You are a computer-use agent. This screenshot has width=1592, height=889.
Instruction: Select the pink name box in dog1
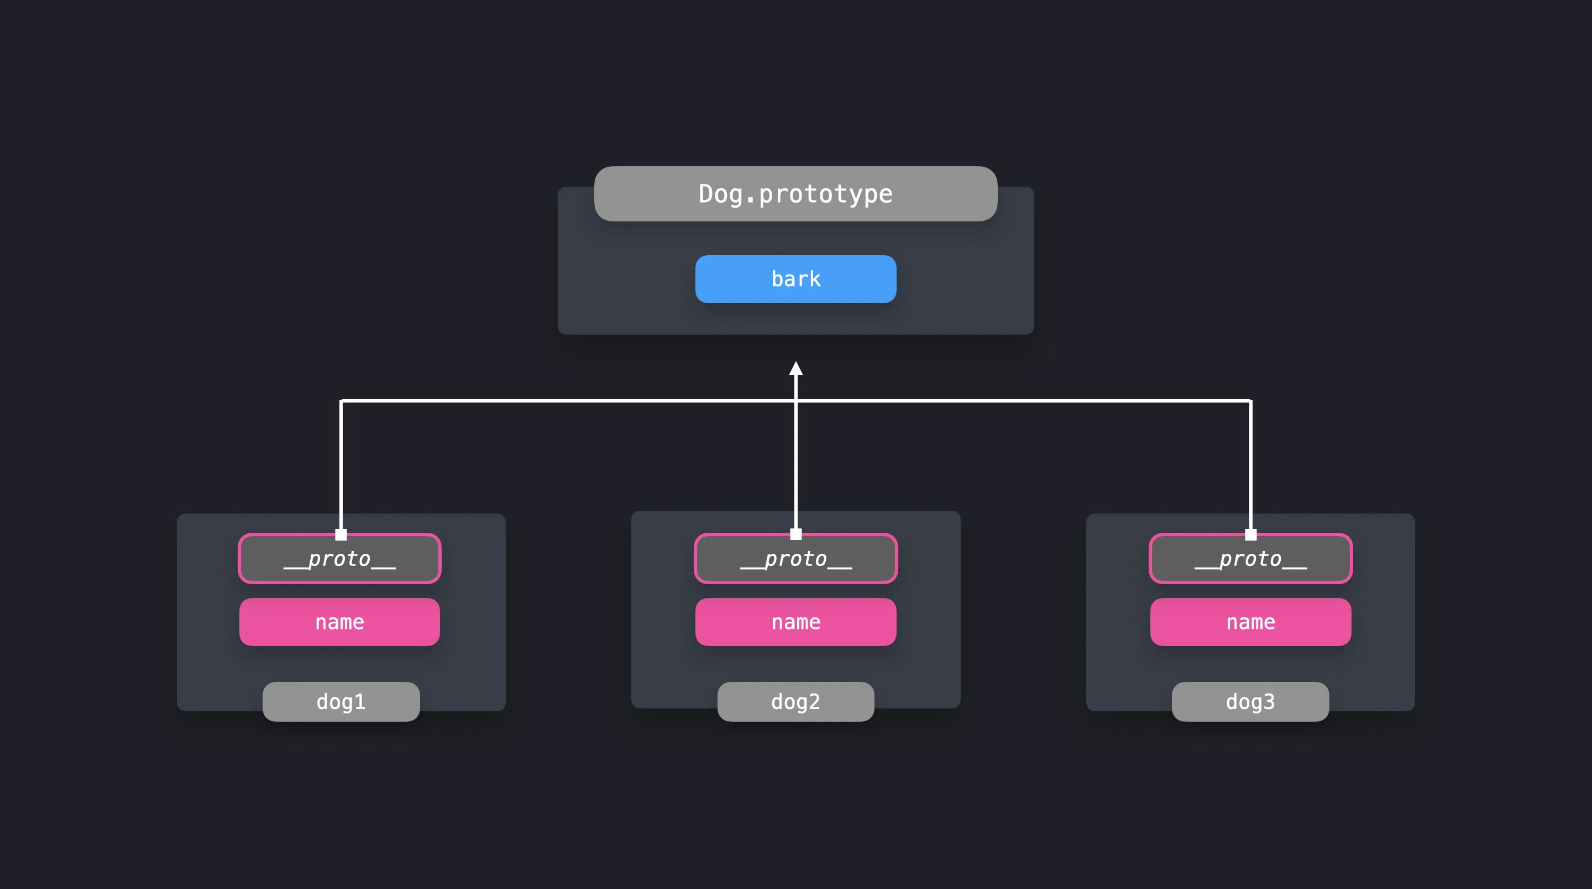(339, 622)
